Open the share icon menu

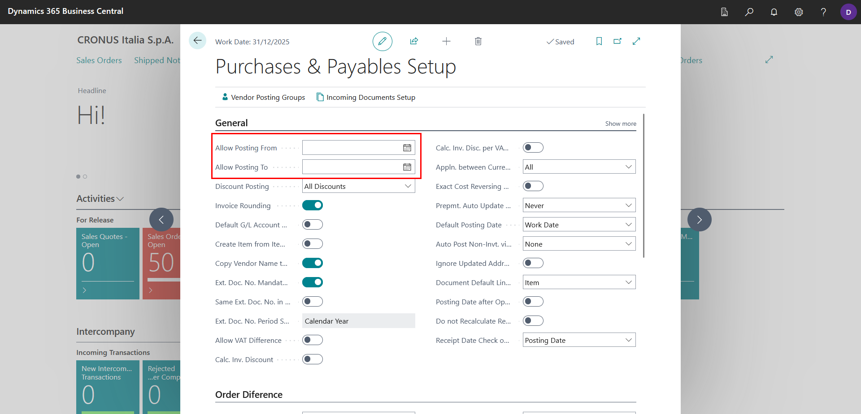[414, 41]
